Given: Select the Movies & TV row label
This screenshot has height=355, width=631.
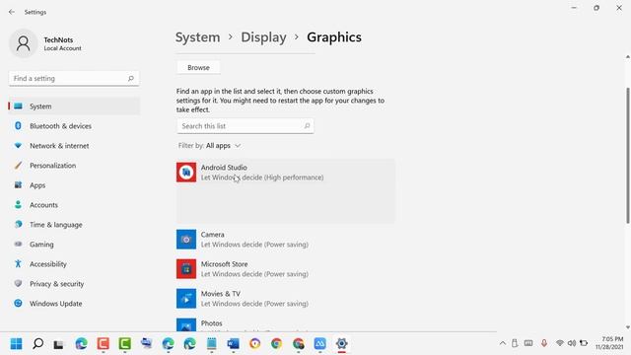Looking at the screenshot, I should point(221,294).
